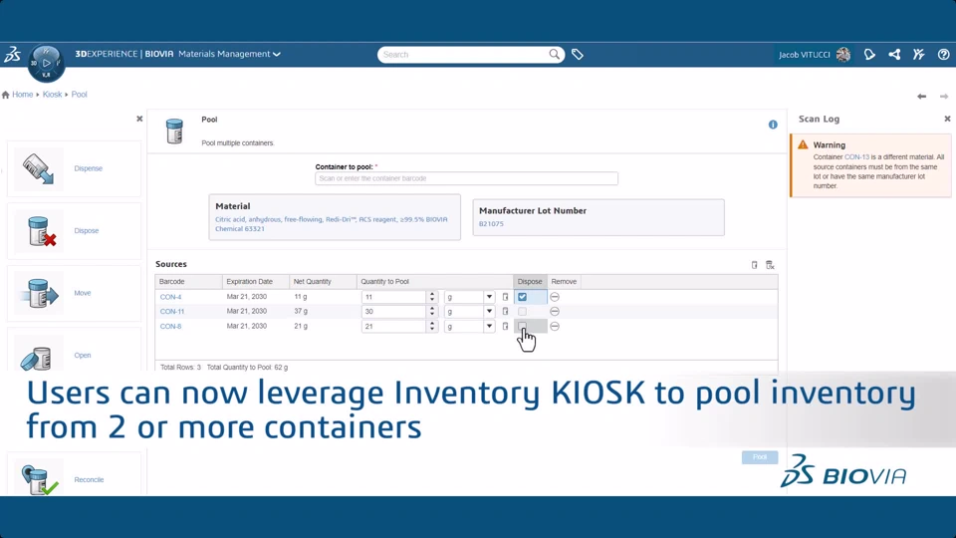Open CON-11 barcode link
The width and height of the screenshot is (956, 538).
(172, 312)
